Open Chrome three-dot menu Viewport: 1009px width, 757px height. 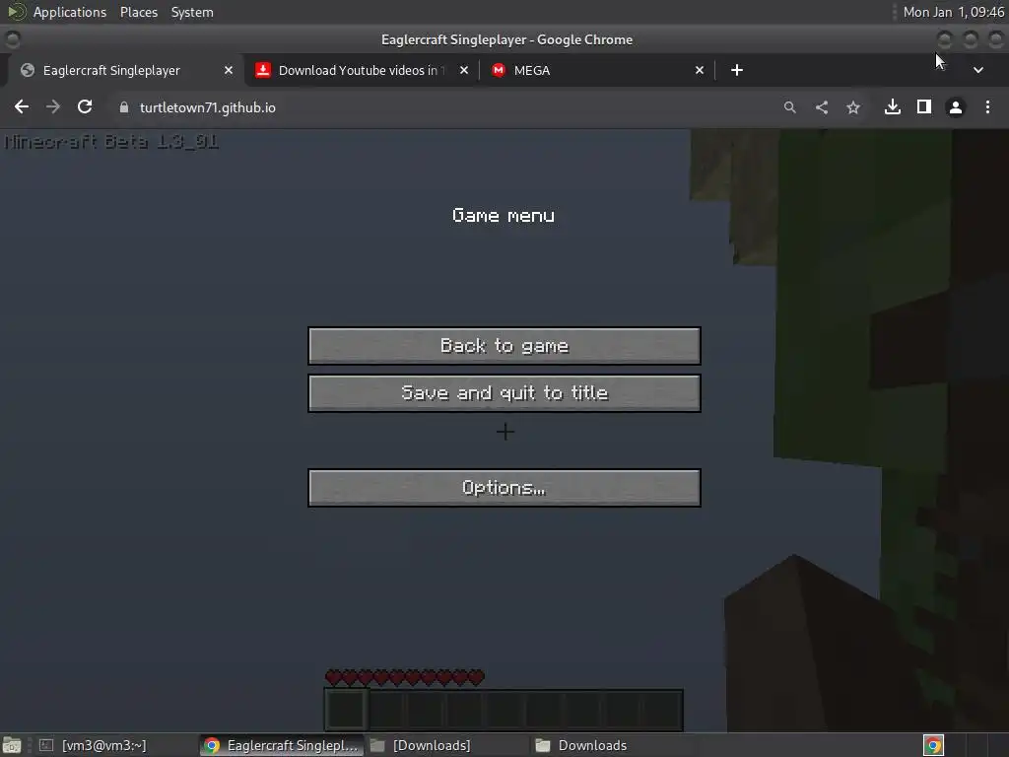pos(987,106)
